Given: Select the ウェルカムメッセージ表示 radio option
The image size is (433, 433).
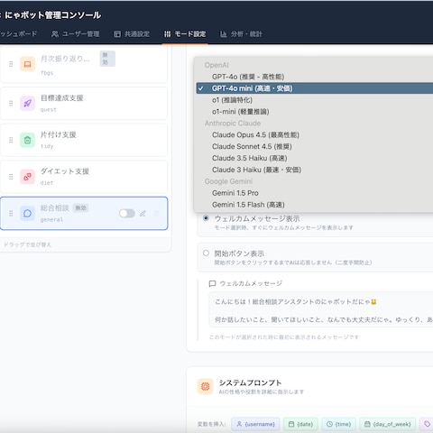Looking at the screenshot, I should point(206,218).
